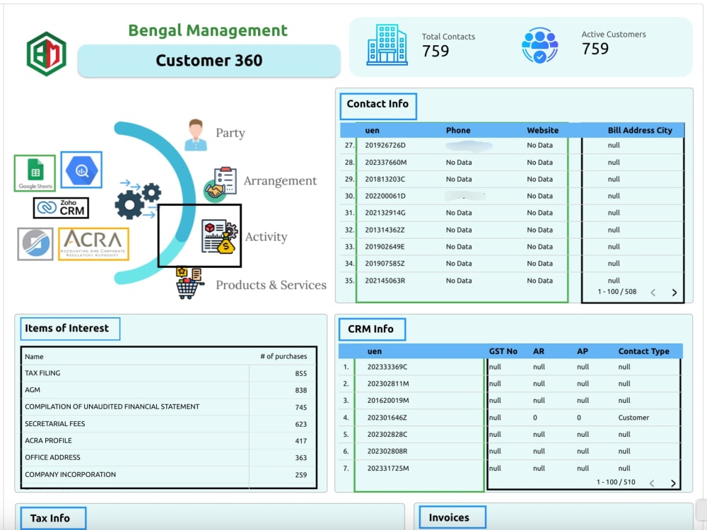Select the ACRA PROFILE row
The image size is (707, 530).
(x=169, y=441)
